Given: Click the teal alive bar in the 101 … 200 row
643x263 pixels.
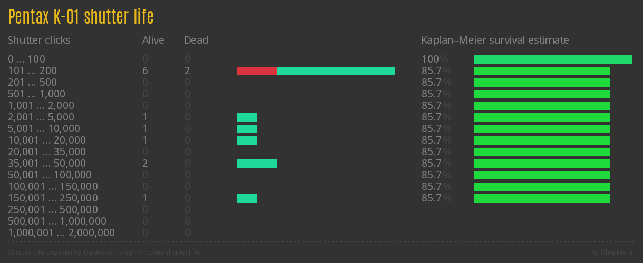Looking at the screenshot, I should click(x=336, y=71).
